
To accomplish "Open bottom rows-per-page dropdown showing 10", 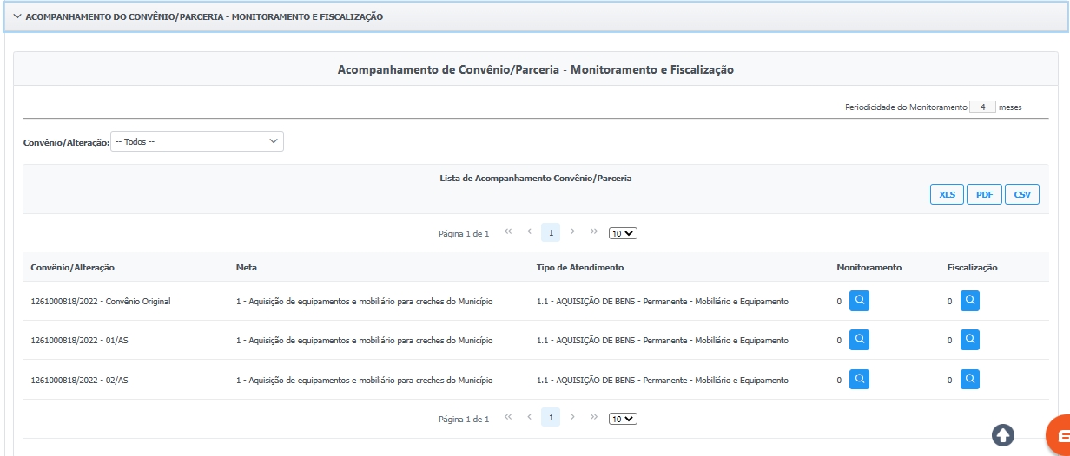I will point(623,419).
